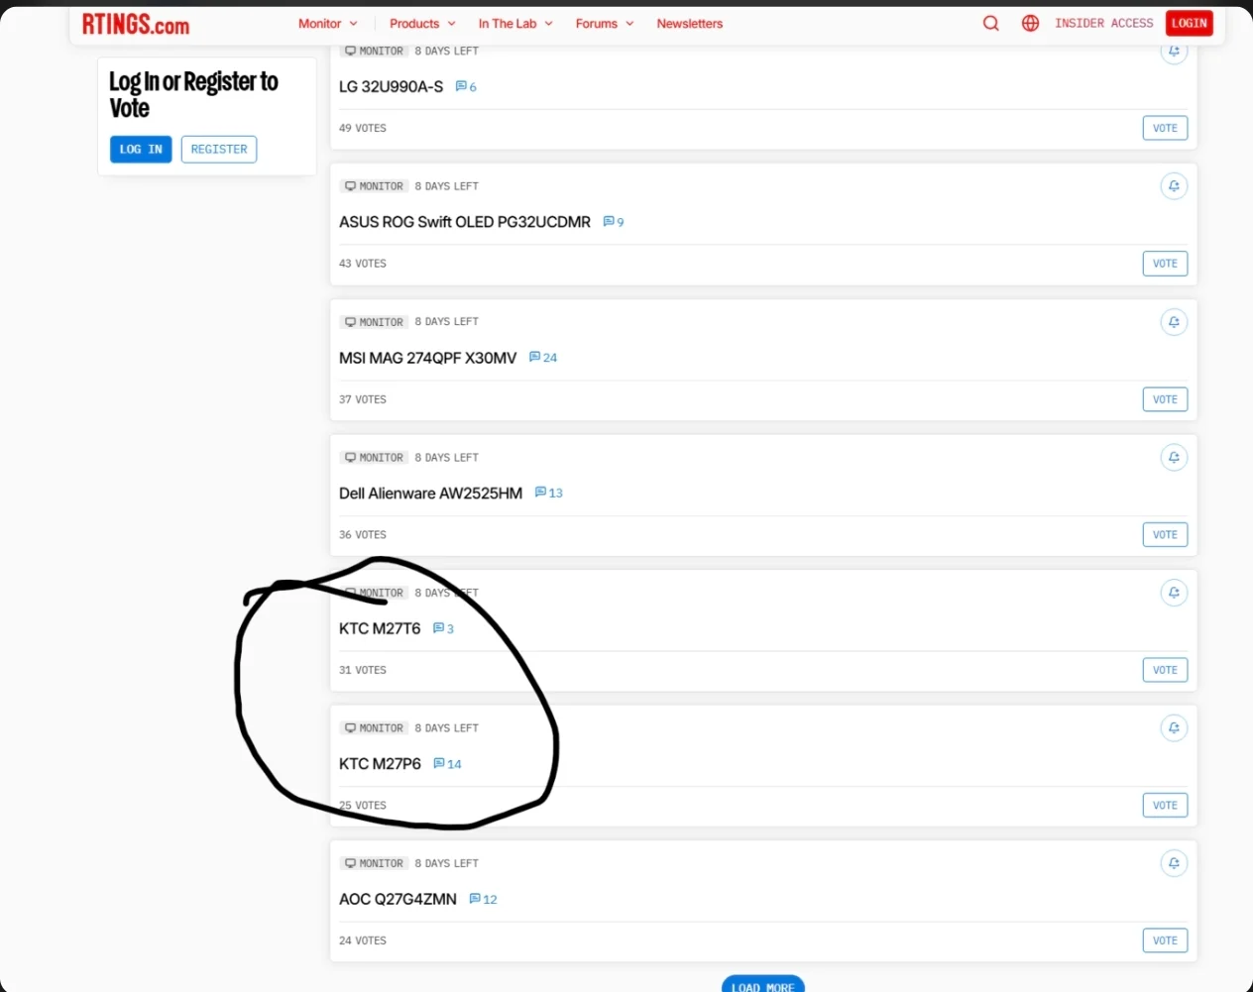The height and width of the screenshot is (992, 1253).
Task: Click the globe language icon
Action: 1030,23
